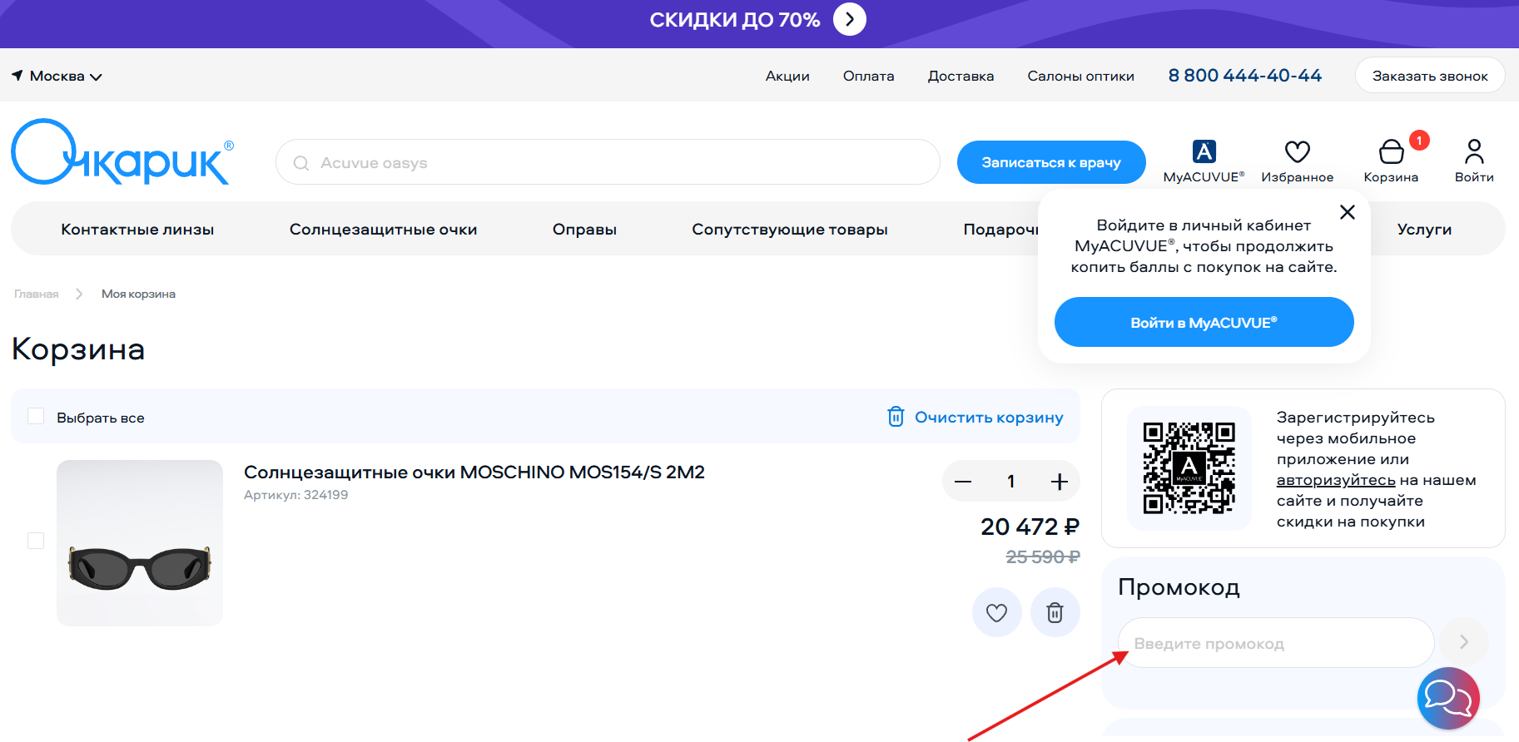Open the discounts banner arrow button

tap(849, 19)
